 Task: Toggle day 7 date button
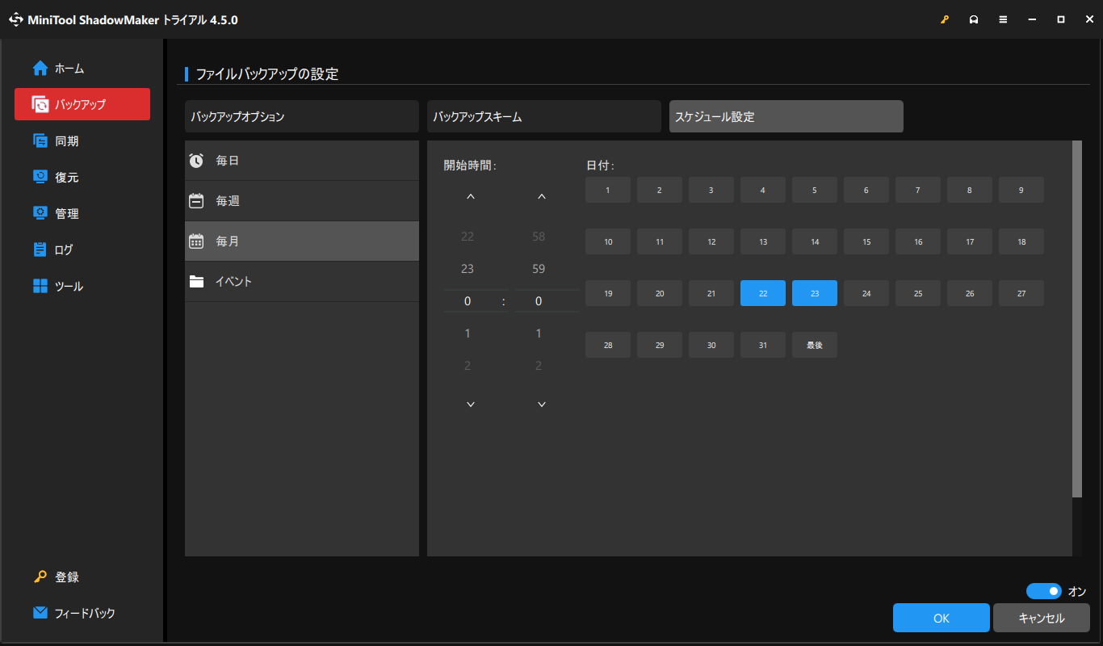click(x=918, y=190)
